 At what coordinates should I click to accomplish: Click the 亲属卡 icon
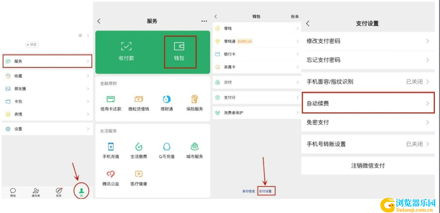click(x=218, y=67)
